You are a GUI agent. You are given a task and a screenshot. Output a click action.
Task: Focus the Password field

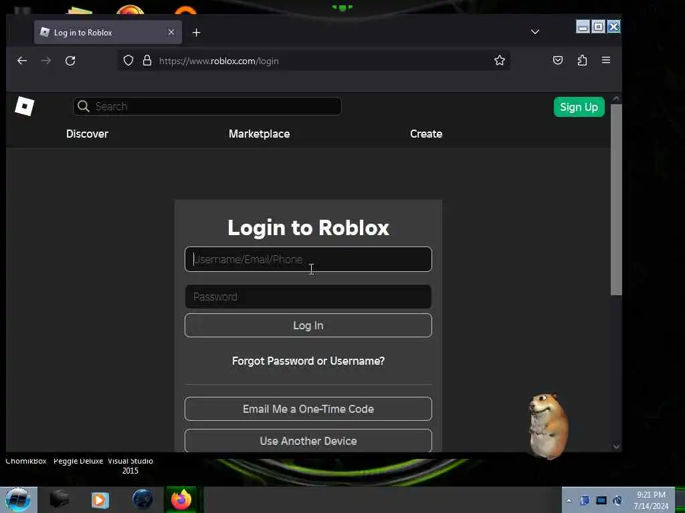coord(308,297)
